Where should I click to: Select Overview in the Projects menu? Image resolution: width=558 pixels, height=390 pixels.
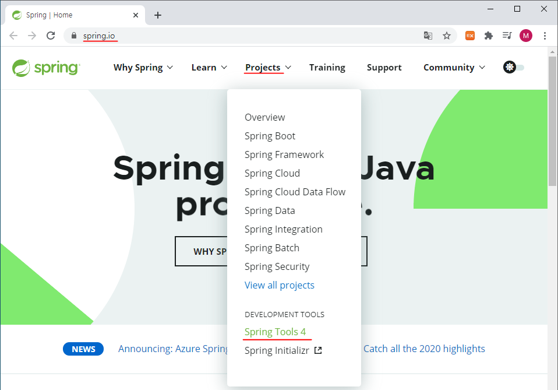click(265, 117)
